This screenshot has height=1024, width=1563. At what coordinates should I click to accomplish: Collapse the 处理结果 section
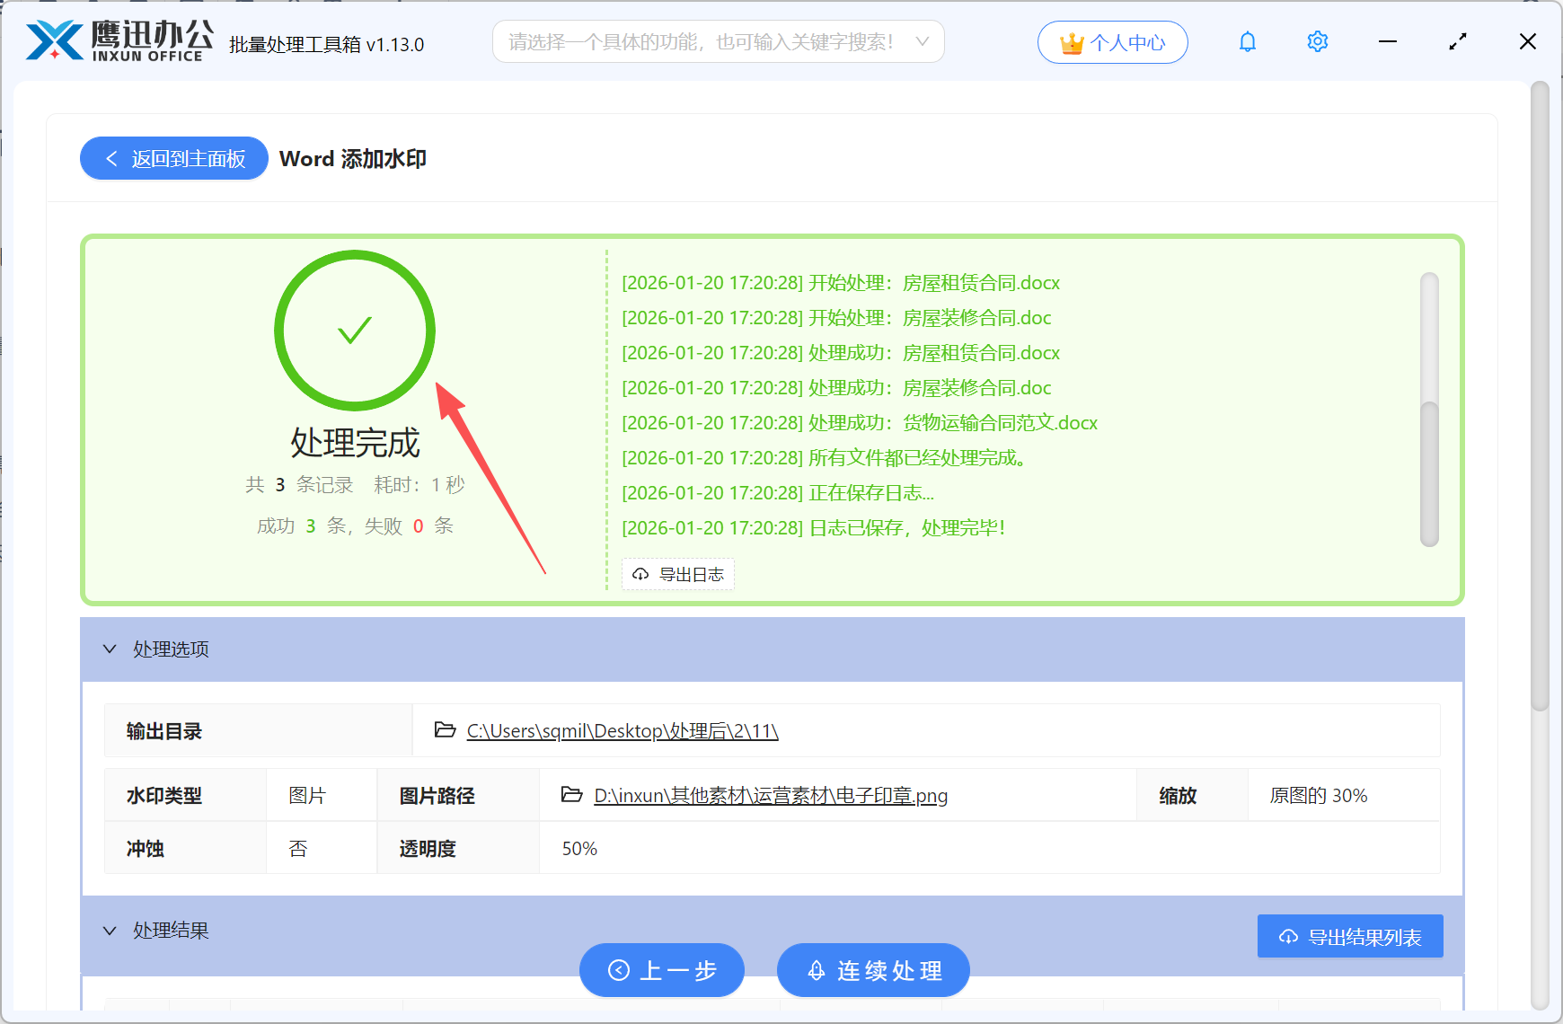pyautogui.click(x=110, y=930)
